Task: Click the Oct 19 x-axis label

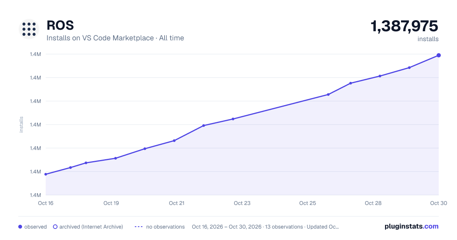Action: pos(111,203)
